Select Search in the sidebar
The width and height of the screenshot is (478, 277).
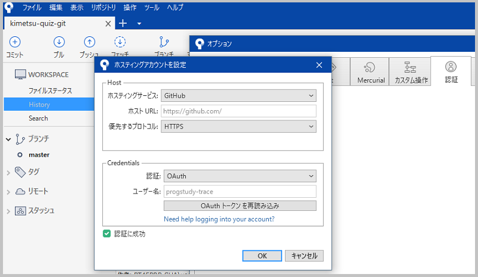pyautogui.click(x=38, y=119)
